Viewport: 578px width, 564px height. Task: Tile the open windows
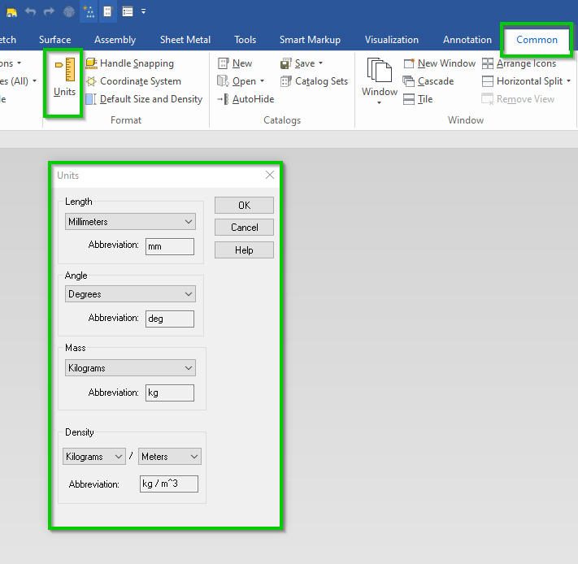(x=418, y=99)
